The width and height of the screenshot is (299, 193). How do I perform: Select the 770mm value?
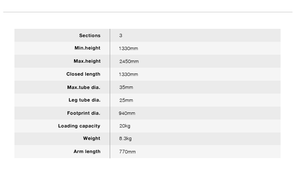point(127,152)
